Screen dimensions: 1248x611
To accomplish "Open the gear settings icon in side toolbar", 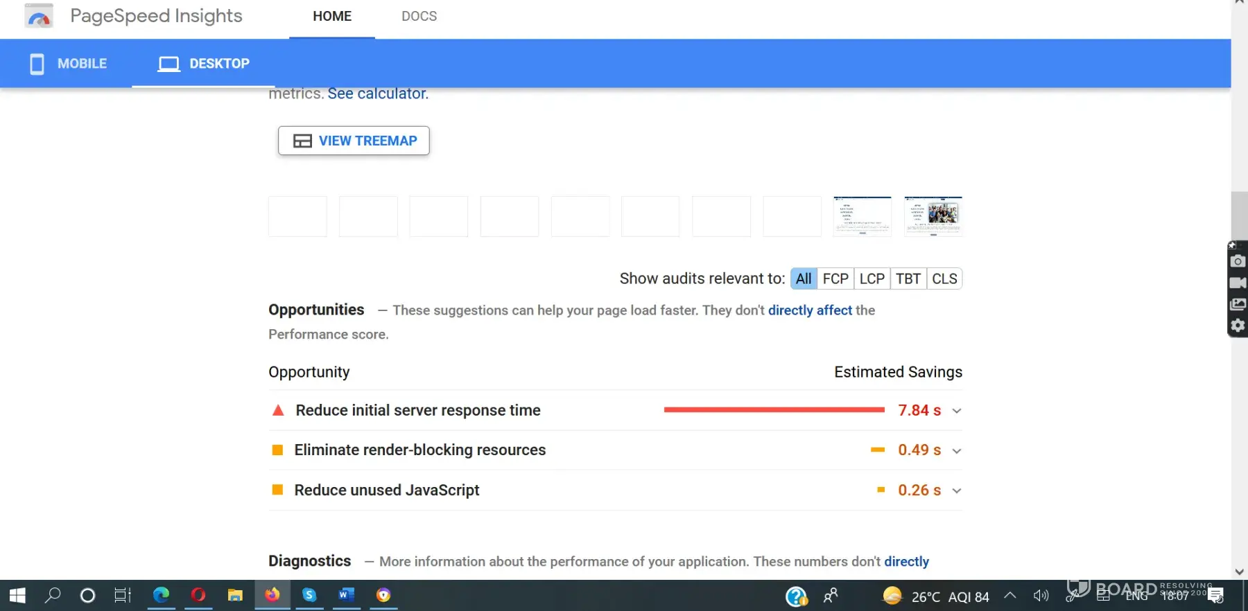I will click(1238, 325).
